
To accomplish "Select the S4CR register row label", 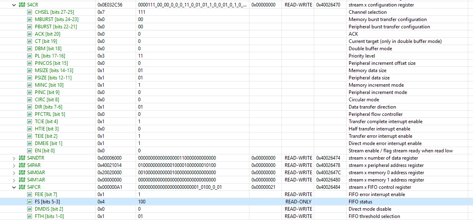I will point(32,5).
